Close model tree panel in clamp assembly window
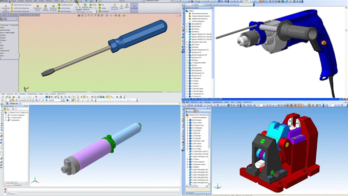 [x=210, y=108]
